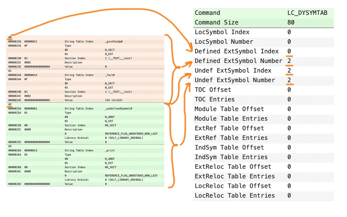Select the Defined ExtSymbol Index value
The width and height of the screenshot is (347, 217).
click(289, 51)
